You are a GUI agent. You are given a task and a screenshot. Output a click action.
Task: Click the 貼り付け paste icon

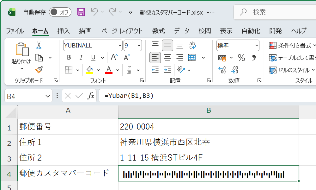pyautogui.click(x=22, y=49)
